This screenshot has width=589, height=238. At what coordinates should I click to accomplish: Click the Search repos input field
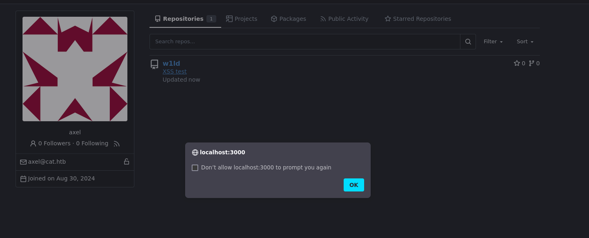[x=305, y=42]
